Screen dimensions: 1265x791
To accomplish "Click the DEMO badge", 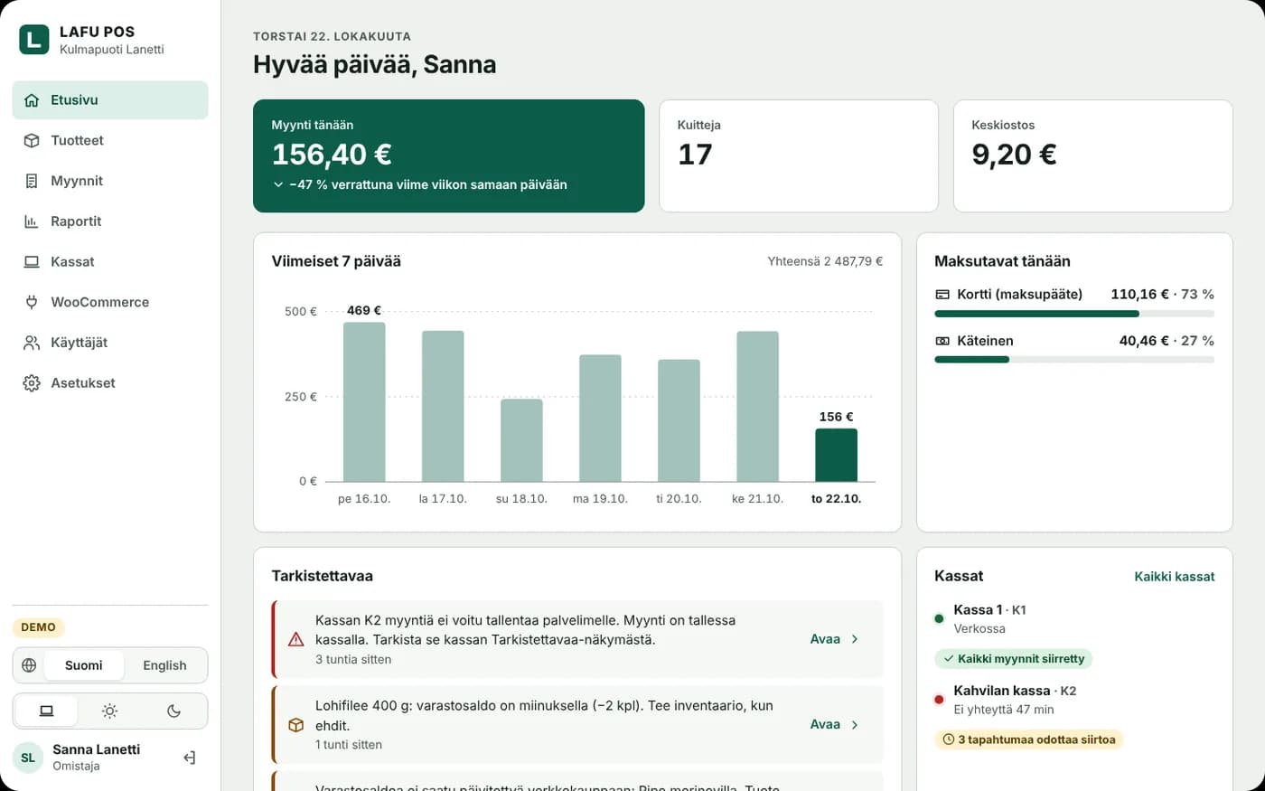I will pyautogui.click(x=38, y=627).
